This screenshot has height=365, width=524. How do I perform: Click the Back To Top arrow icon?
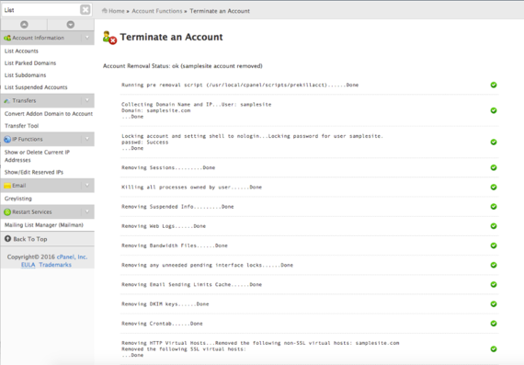click(7, 239)
